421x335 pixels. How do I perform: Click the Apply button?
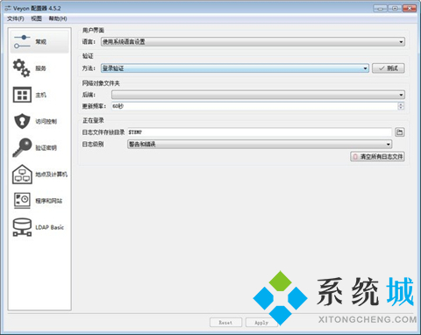click(261, 323)
